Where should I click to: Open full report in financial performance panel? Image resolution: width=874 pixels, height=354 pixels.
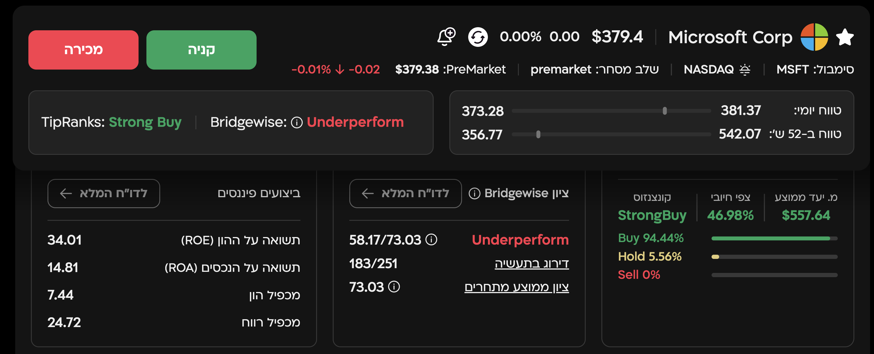click(103, 194)
